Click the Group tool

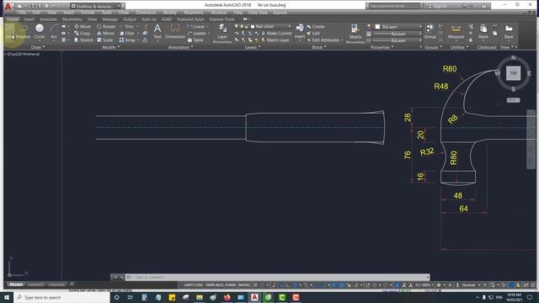[x=430, y=32]
